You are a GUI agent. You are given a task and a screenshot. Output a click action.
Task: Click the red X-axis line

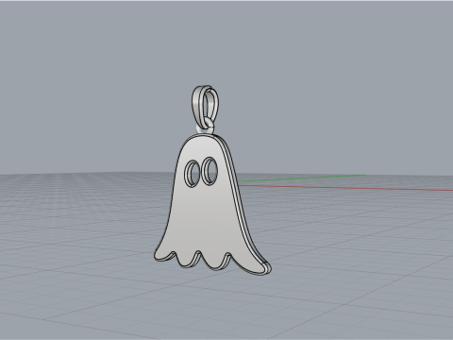[346, 188]
